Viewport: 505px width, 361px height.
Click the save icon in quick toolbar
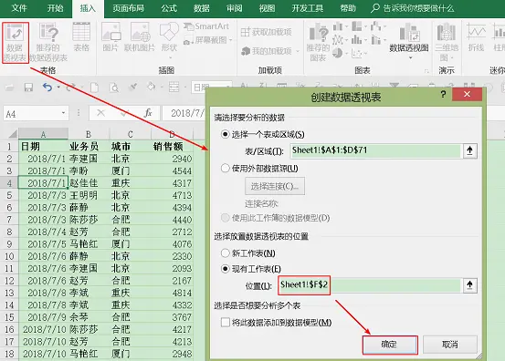click(28, 87)
